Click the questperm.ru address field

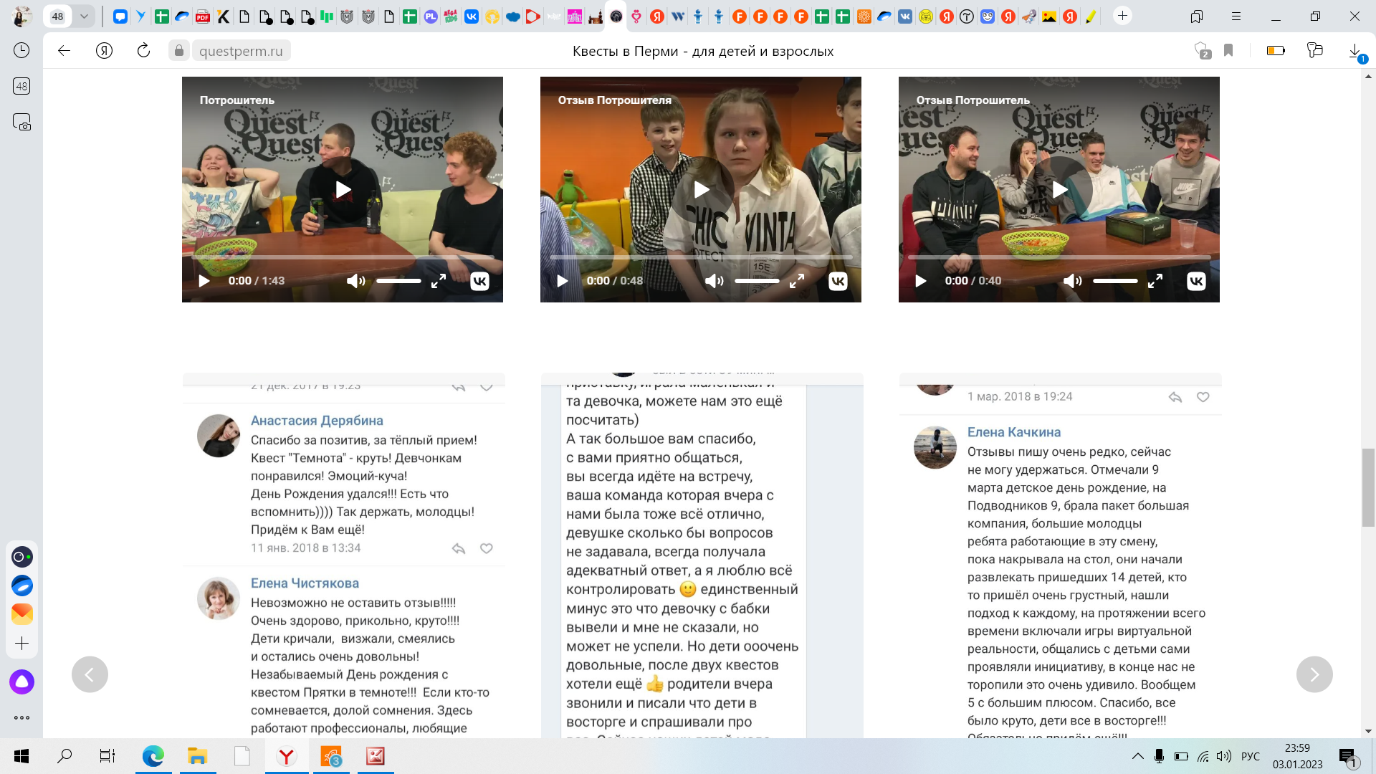[241, 51]
